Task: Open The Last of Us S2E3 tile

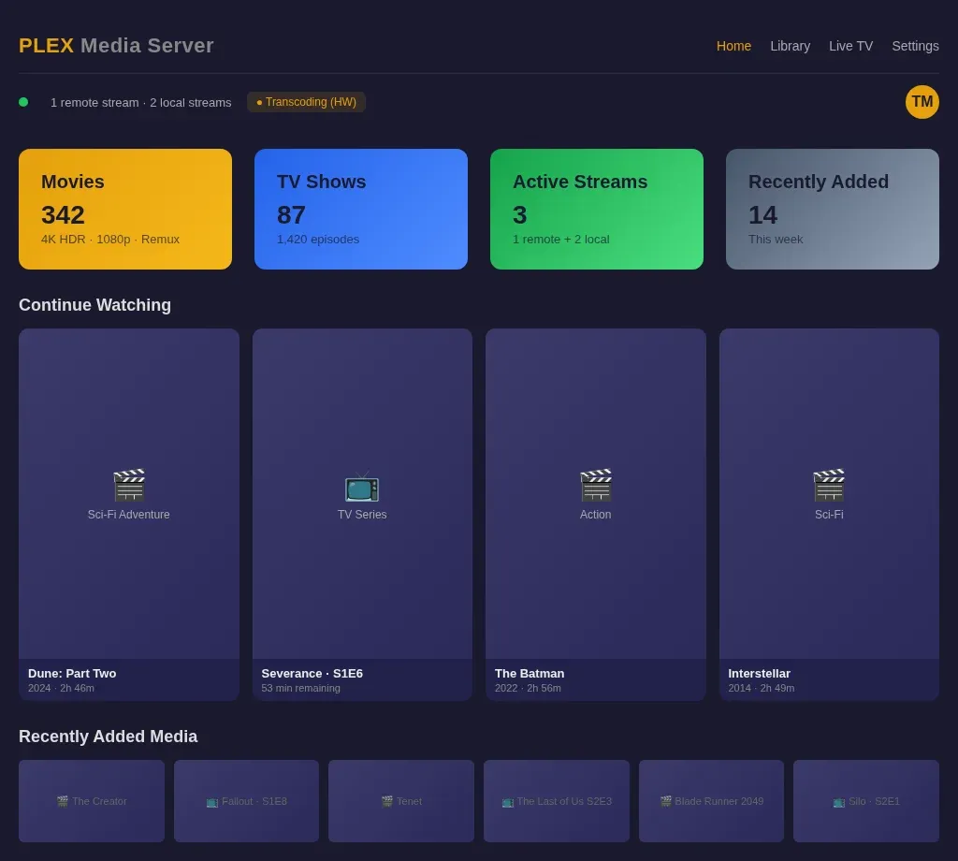Action: click(x=557, y=801)
